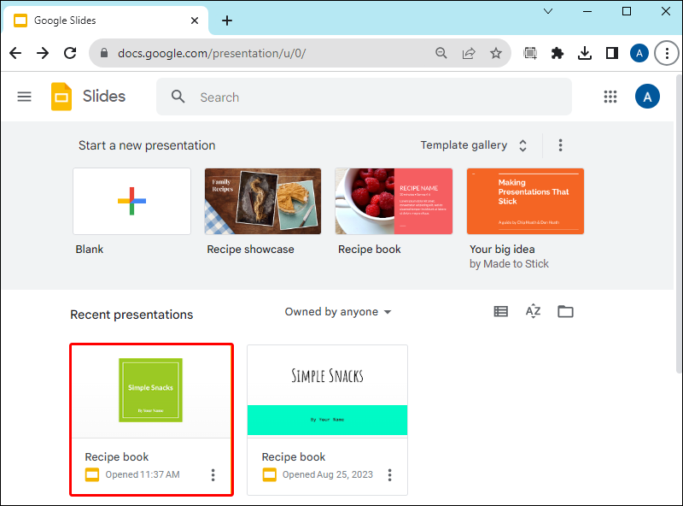Click the Blank label
The height and width of the screenshot is (506, 683).
[x=90, y=249]
